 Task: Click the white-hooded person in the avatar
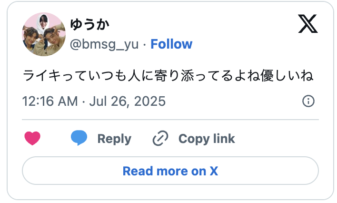pos(44,22)
